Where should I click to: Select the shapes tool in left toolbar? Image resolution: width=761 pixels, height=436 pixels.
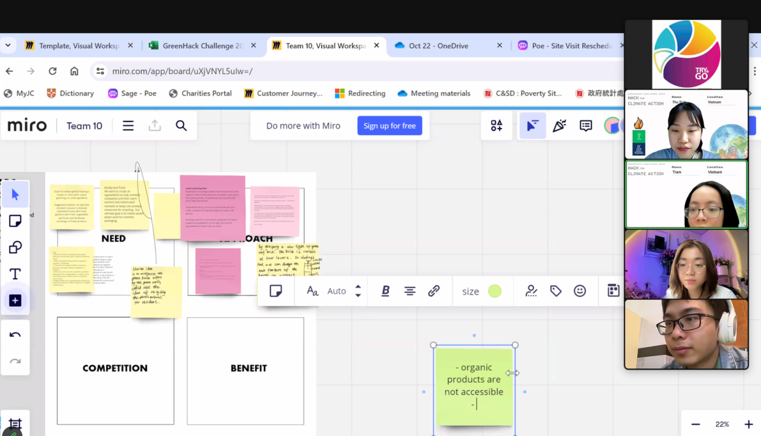click(15, 248)
